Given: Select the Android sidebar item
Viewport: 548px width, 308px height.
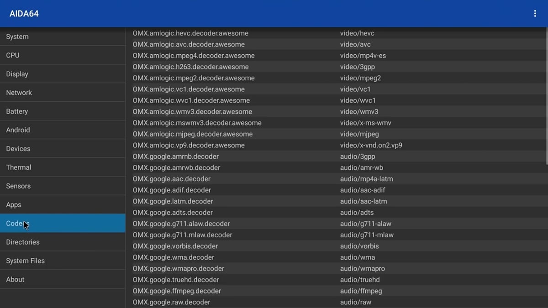Looking at the screenshot, I should pos(18,130).
